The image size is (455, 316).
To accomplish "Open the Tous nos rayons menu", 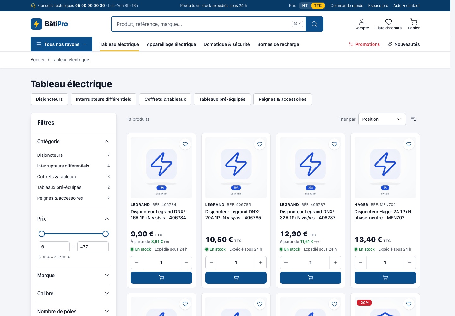I will pyautogui.click(x=61, y=44).
